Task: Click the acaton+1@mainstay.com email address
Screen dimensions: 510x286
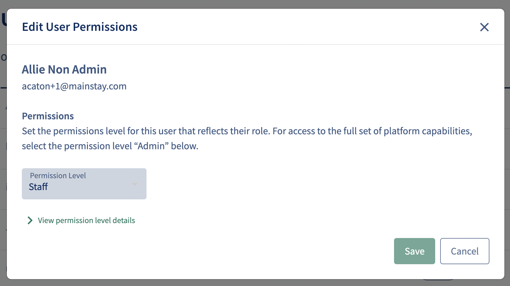Action: click(x=74, y=86)
